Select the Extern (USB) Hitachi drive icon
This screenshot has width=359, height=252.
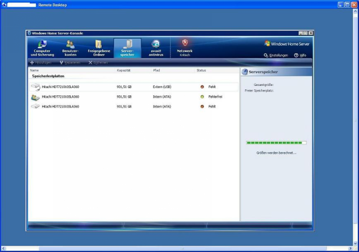coord(35,87)
